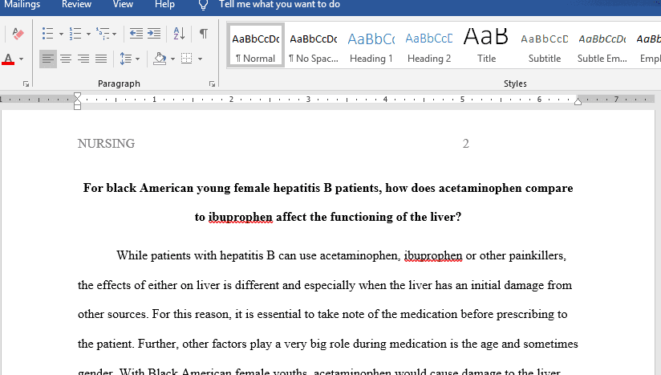Center align the paragraph text
Viewport: 661px width, 375px height.
click(x=66, y=59)
